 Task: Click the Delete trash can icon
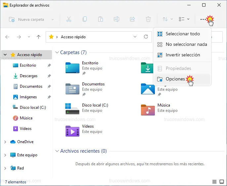tap(149, 19)
